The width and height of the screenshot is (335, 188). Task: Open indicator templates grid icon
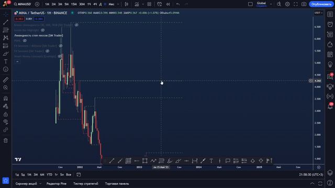click(149, 4)
